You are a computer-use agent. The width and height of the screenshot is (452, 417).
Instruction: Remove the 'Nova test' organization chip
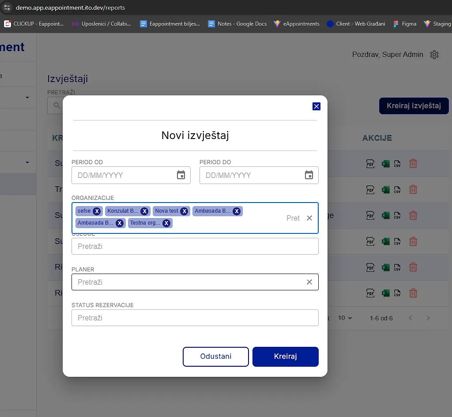(184, 211)
